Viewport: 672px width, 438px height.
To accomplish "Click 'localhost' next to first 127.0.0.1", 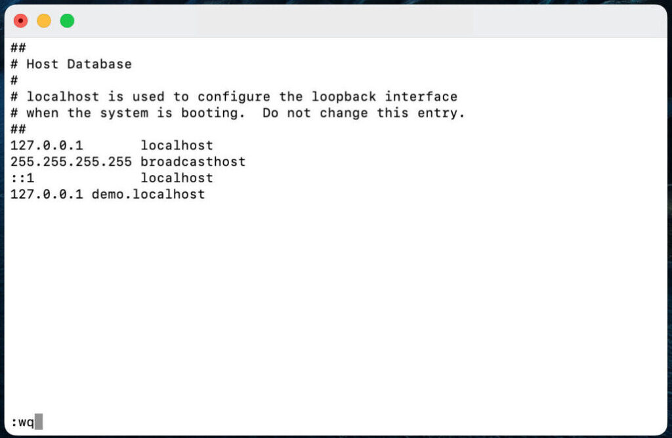I will point(177,146).
